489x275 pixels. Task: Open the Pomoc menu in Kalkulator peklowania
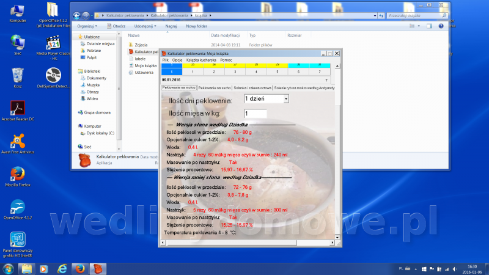[226, 60]
